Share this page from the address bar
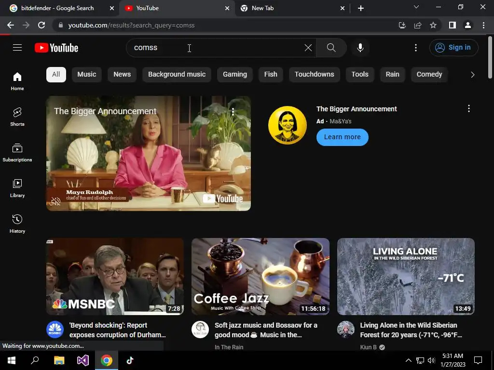Image resolution: width=494 pixels, height=370 pixels. point(418,25)
